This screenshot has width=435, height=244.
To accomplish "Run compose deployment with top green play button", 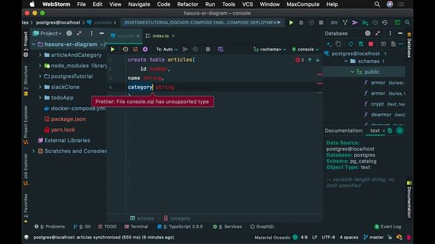I will tap(291, 22).
